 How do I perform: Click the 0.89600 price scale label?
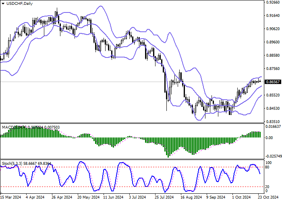tap(273, 42)
